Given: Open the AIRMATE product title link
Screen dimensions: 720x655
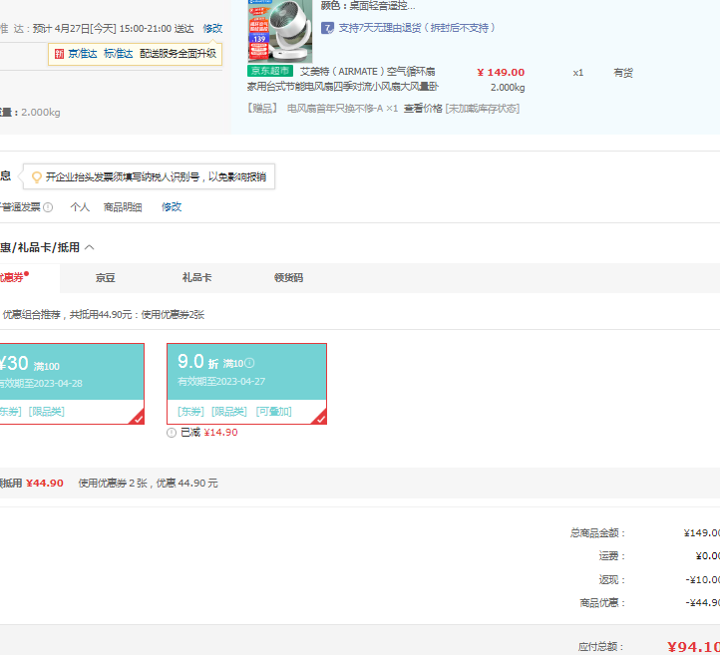Looking at the screenshot, I should pyautogui.click(x=343, y=79).
